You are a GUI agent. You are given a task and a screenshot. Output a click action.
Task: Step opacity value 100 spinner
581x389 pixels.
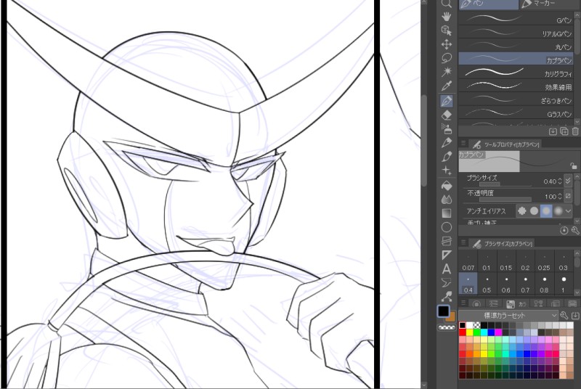click(559, 196)
